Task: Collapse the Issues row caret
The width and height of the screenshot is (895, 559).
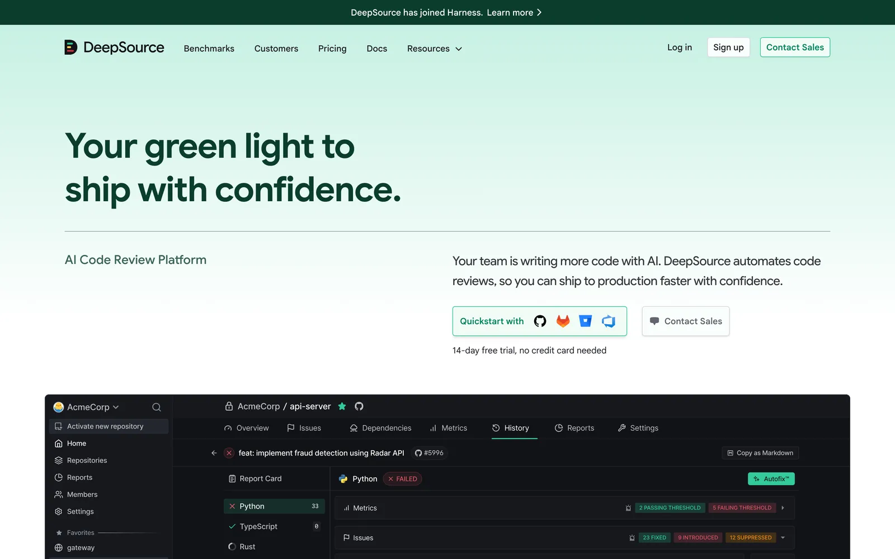Action: [783, 538]
